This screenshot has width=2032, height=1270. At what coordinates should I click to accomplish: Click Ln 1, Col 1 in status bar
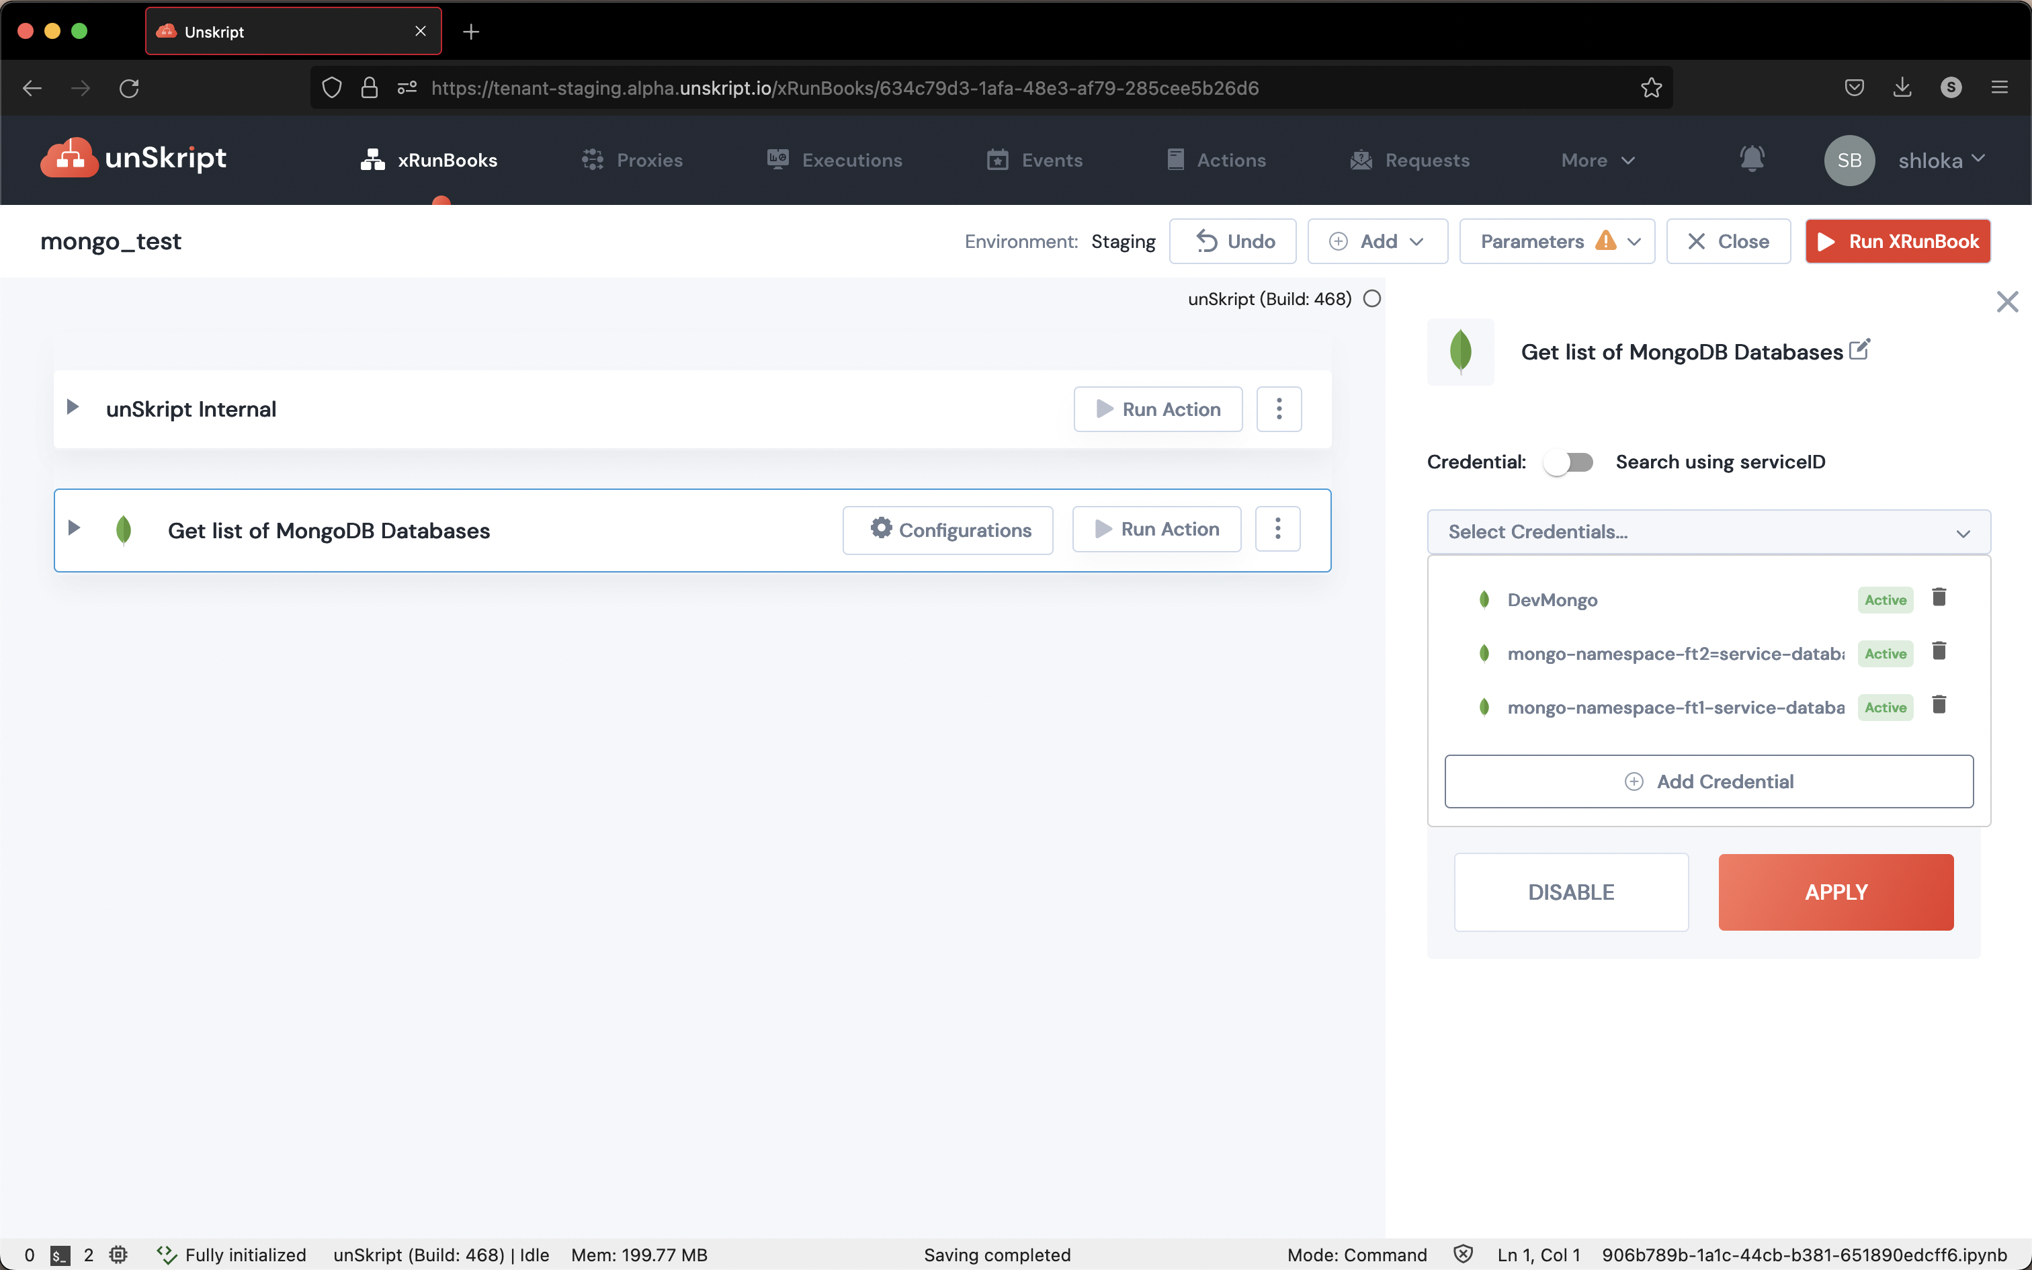(x=1538, y=1255)
